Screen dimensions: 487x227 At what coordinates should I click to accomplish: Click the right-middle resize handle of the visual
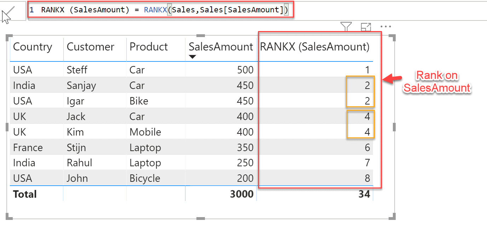(394, 127)
